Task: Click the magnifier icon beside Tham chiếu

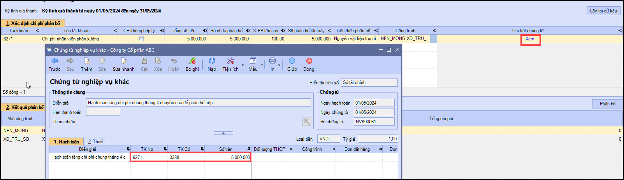Action: click(307, 122)
